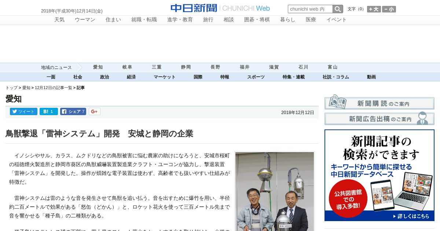Open the 旅行 section

tap(208, 20)
